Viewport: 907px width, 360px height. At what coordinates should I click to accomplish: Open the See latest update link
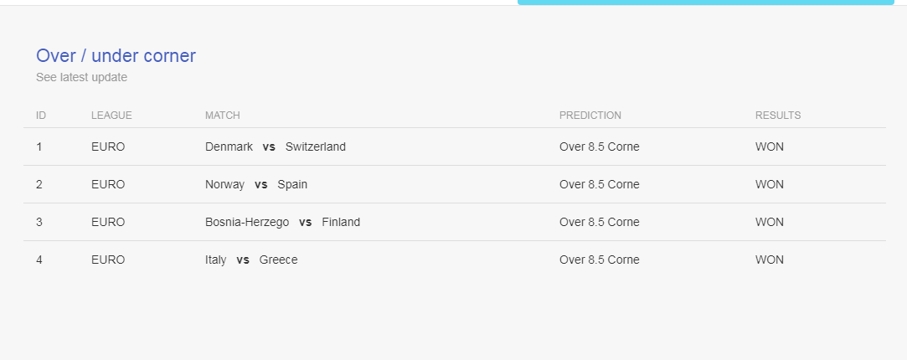81,77
